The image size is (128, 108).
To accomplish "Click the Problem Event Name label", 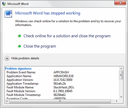I will click(21, 72).
